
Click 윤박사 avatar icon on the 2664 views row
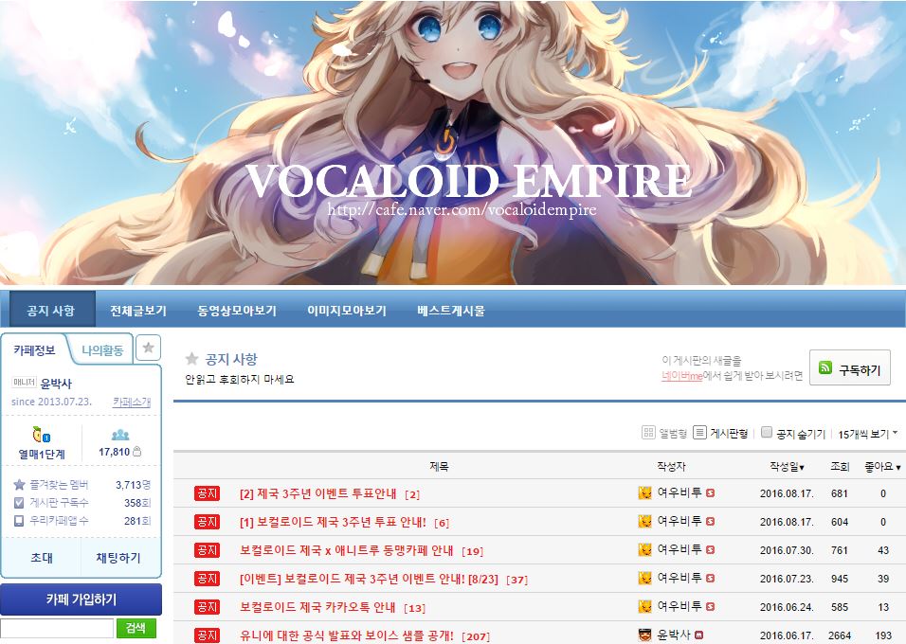644,635
